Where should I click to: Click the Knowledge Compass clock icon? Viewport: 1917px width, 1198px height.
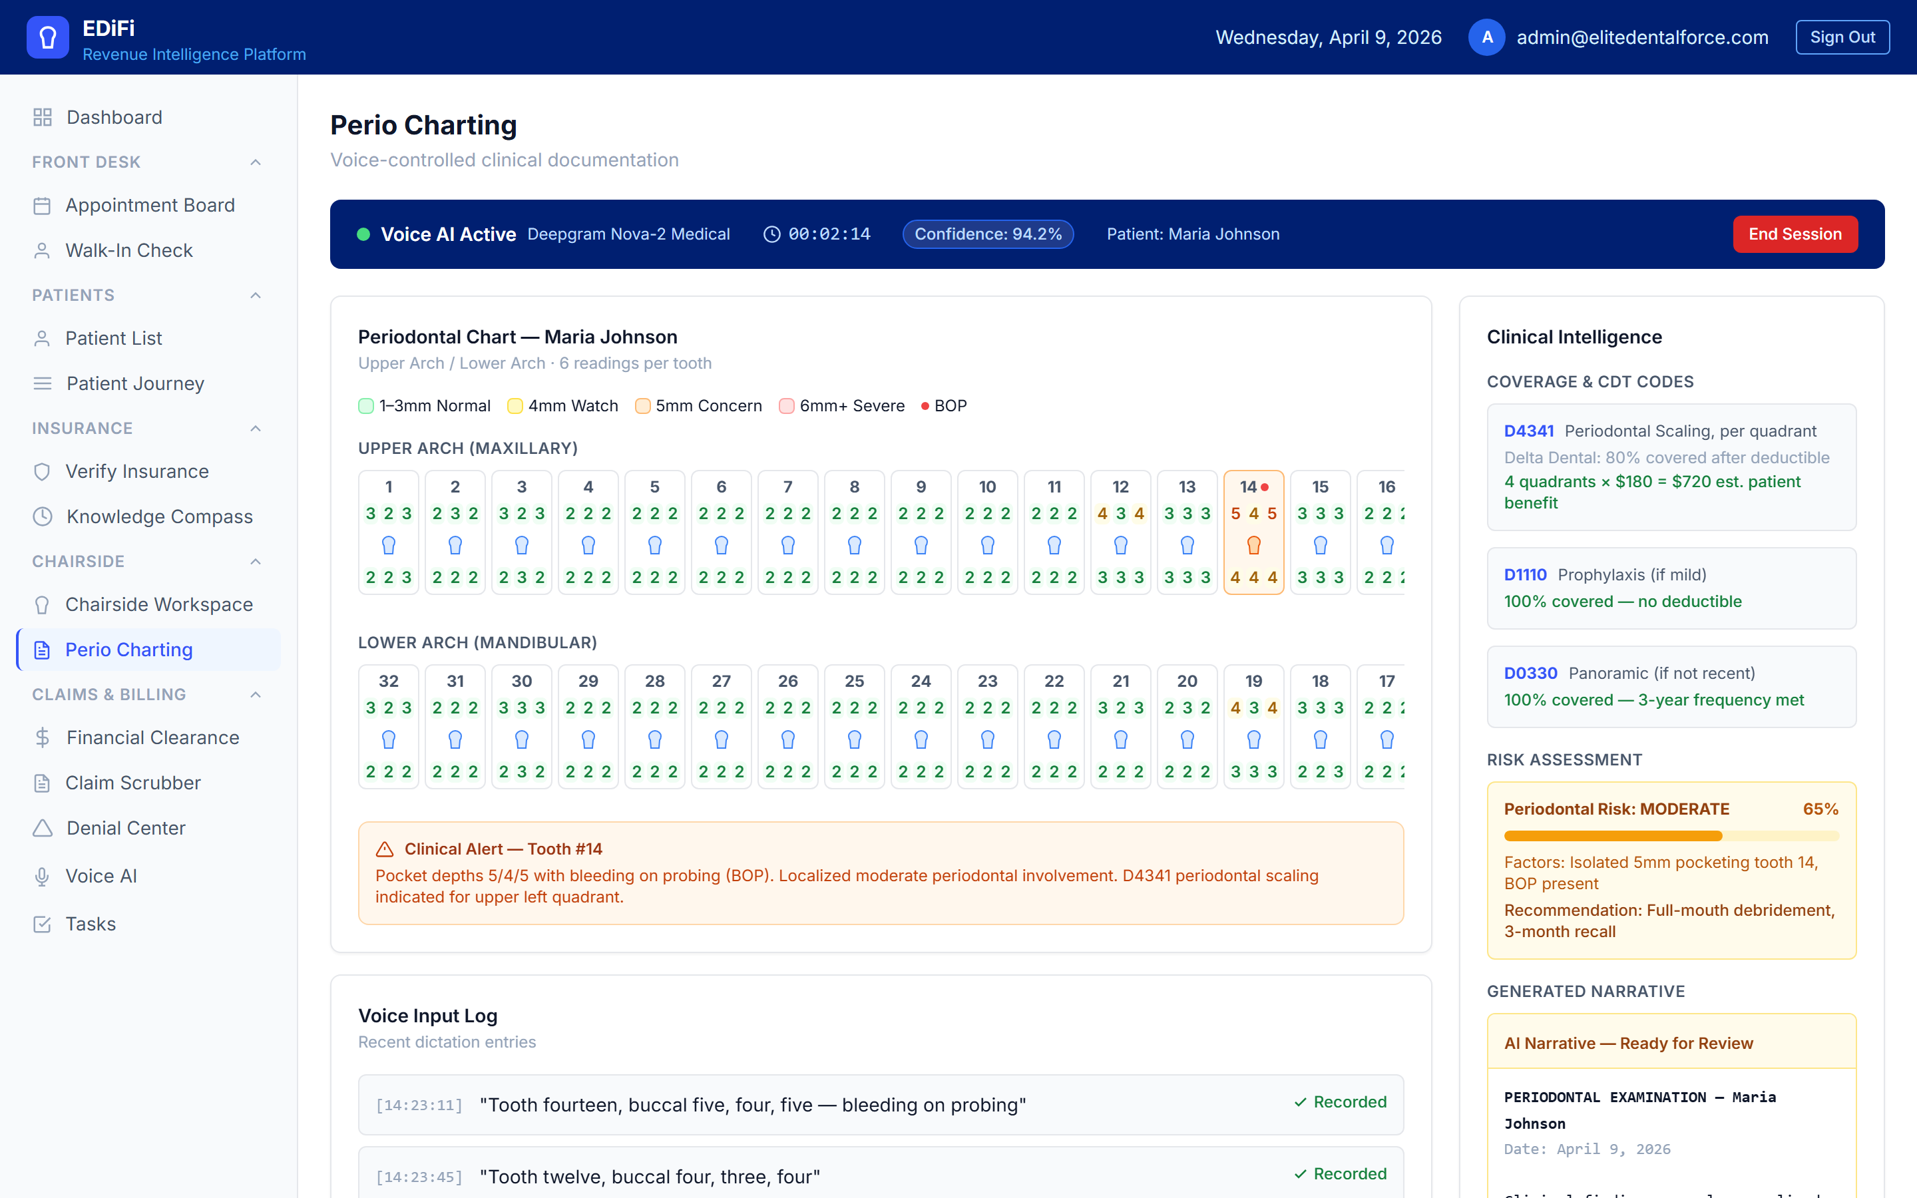tap(42, 516)
